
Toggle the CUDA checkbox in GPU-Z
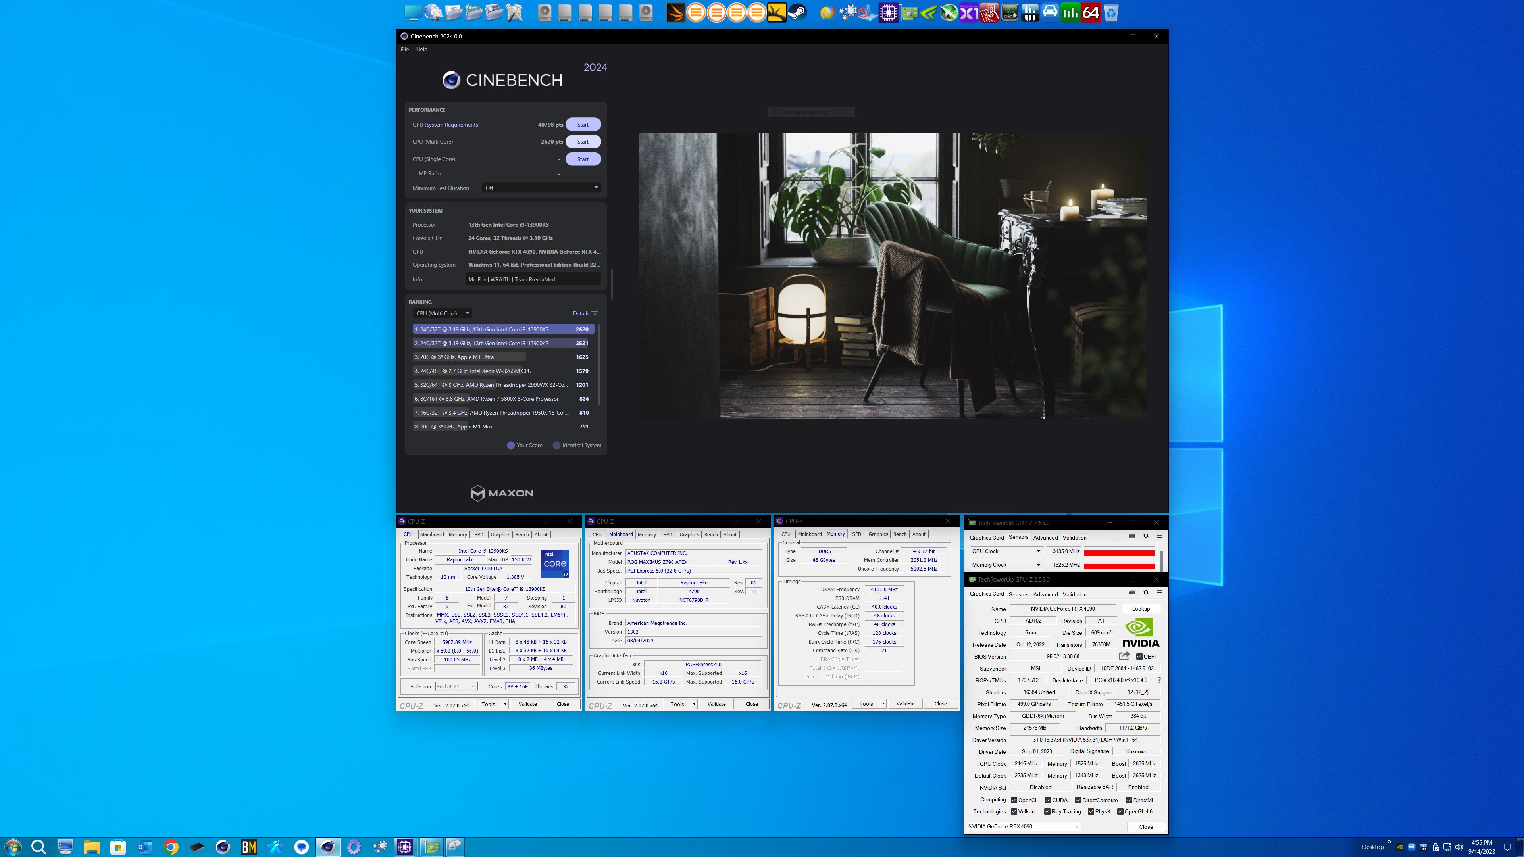1048,800
